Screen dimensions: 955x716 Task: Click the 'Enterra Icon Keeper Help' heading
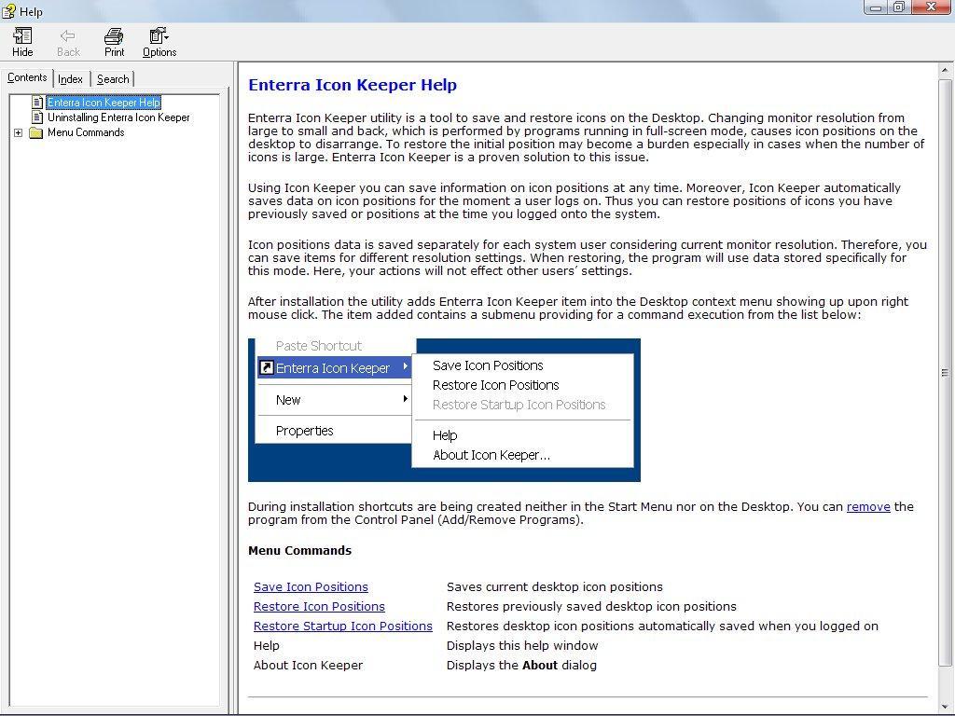point(353,85)
